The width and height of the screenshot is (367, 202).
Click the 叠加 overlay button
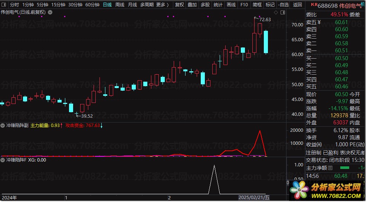click(x=192, y=5)
